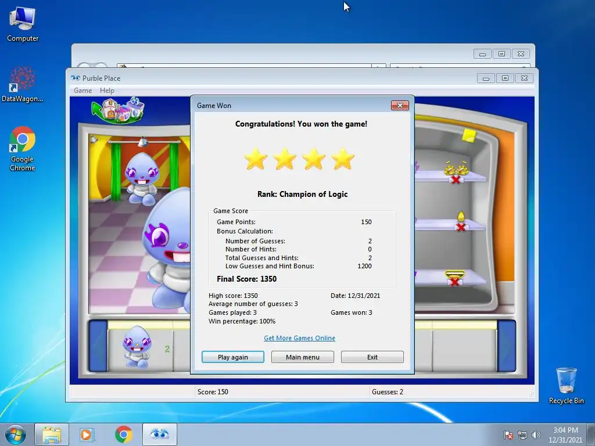Viewport: 595px width, 446px height.
Task: Open the Computer desktop icon
Action: (x=23, y=24)
